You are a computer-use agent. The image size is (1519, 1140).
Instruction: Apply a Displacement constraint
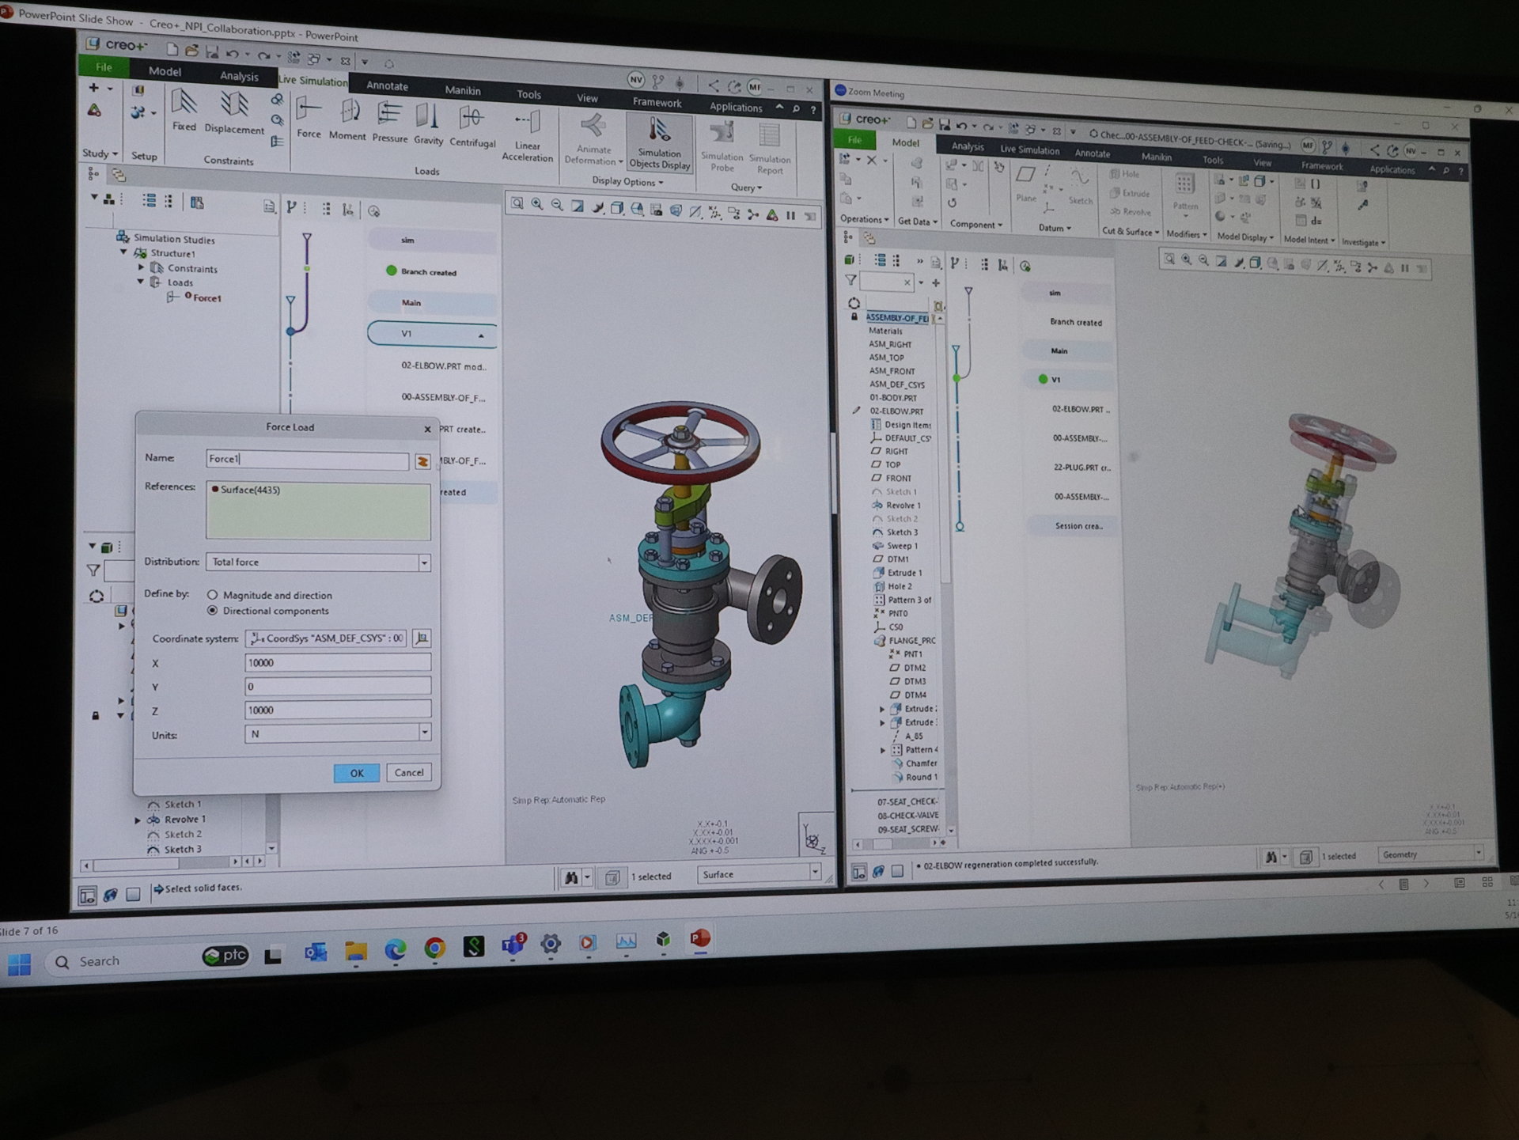[234, 113]
